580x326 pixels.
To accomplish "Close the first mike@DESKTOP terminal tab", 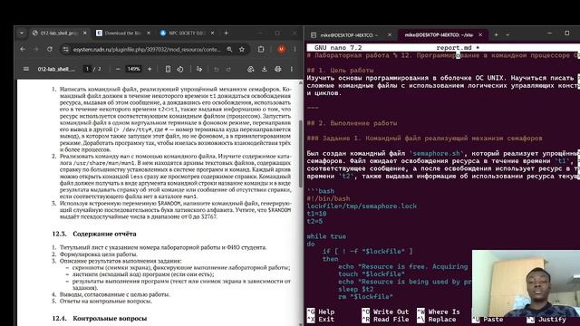I will [x=390, y=34].
